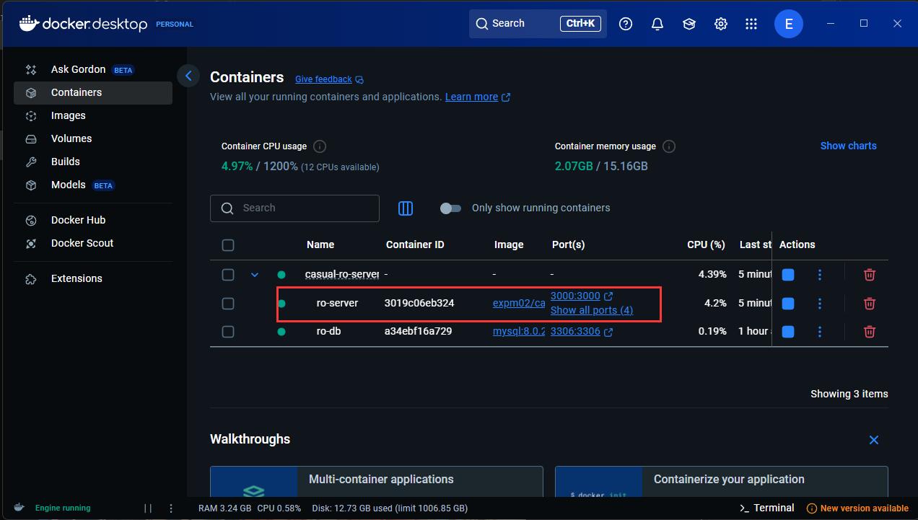Open the apps grid icon
The width and height of the screenshot is (918, 520).
(x=751, y=24)
